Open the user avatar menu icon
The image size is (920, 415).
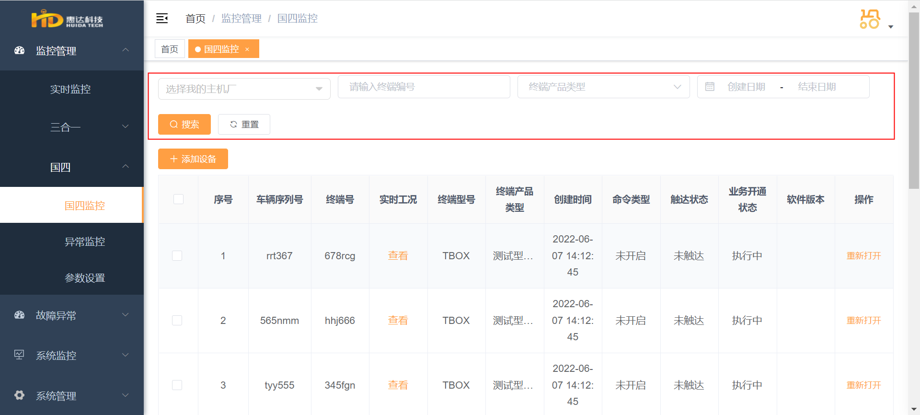[870, 19]
